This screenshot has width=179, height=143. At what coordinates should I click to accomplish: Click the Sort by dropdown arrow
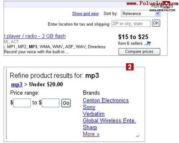click(158, 14)
